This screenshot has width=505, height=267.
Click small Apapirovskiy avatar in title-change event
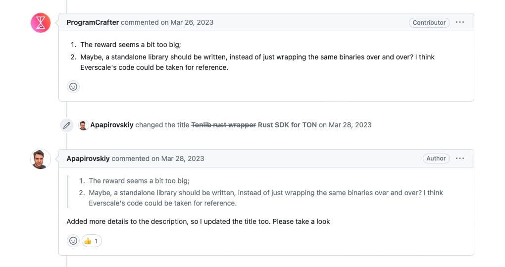pos(83,125)
